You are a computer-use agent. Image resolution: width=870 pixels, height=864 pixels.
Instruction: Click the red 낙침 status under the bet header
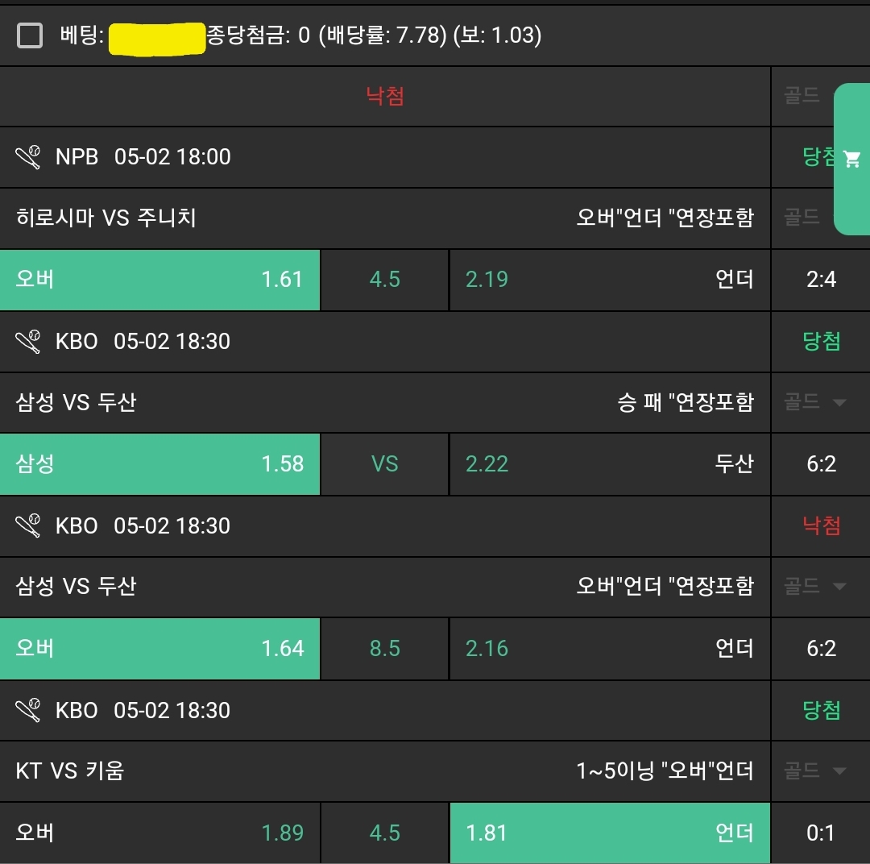385,97
